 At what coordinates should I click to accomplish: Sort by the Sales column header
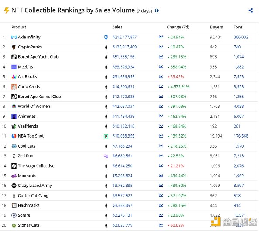117,27
